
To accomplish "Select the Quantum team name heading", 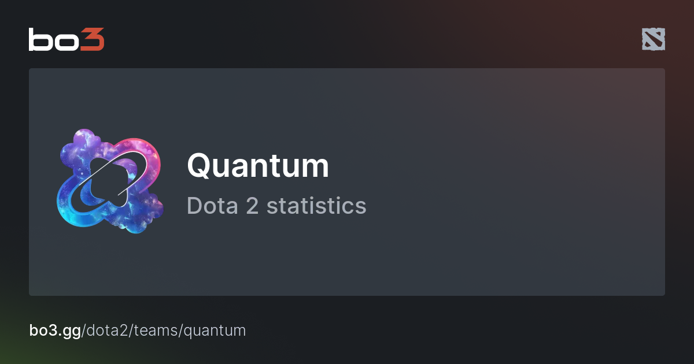I will [x=257, y=166].
